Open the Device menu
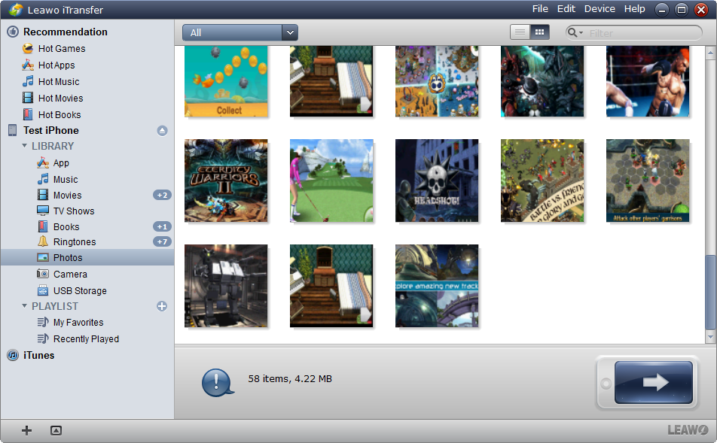The height and width of the screenshot is (443, 717). pos(600,9)
